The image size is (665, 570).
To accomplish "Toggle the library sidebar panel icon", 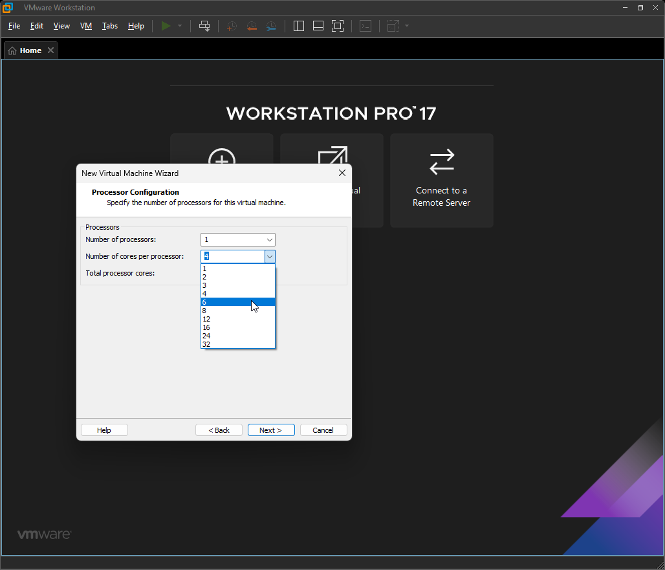I will click(x=299, y=26).
